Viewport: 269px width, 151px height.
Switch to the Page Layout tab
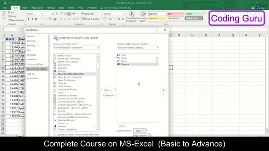pyautogui.click(x=37, y=8)
